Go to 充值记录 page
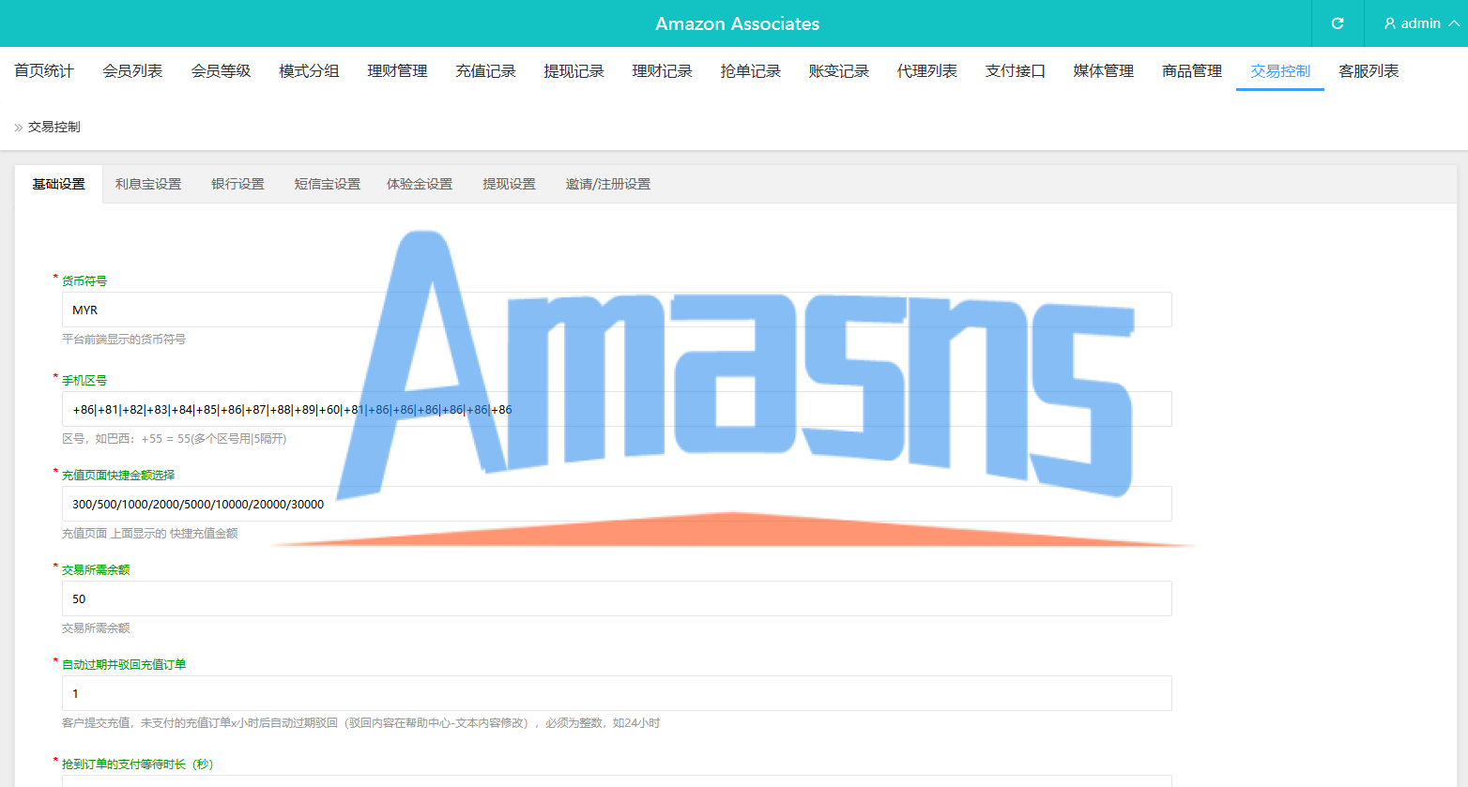Screen dimensions: 1468x787 (485, 71)
